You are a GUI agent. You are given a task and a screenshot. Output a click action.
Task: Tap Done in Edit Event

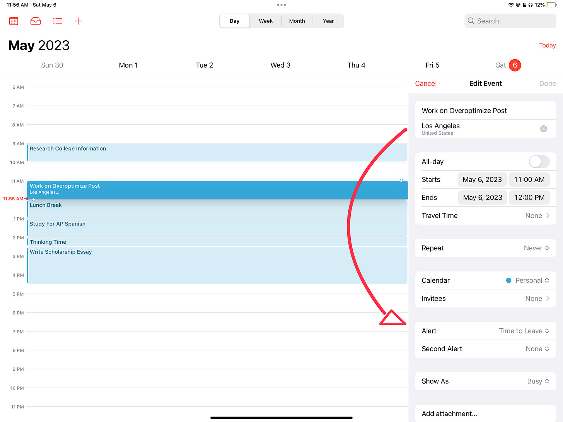click(548, 84)
